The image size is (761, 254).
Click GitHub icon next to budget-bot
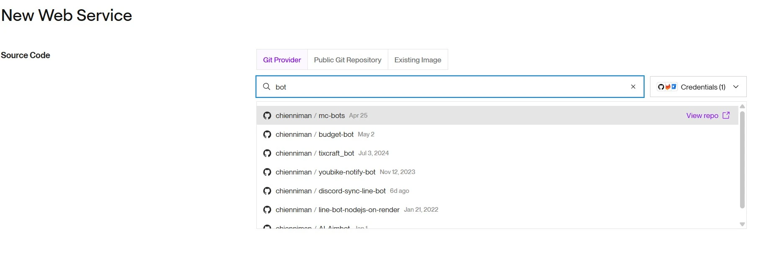point(267,134)
